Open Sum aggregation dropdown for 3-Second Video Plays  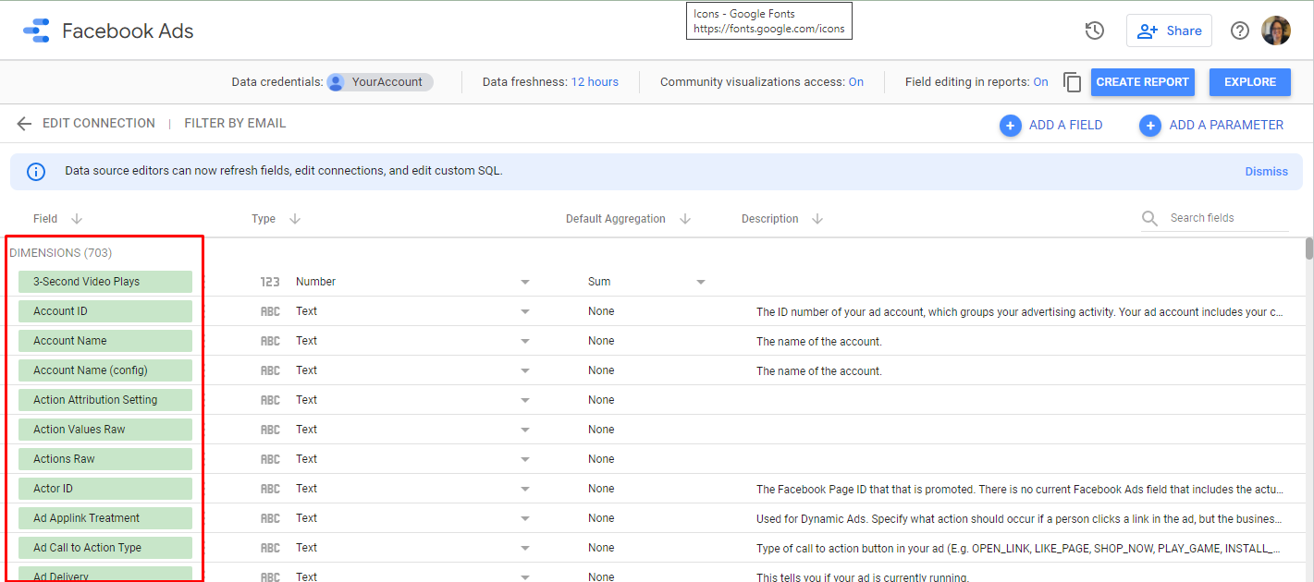point(700,282)
